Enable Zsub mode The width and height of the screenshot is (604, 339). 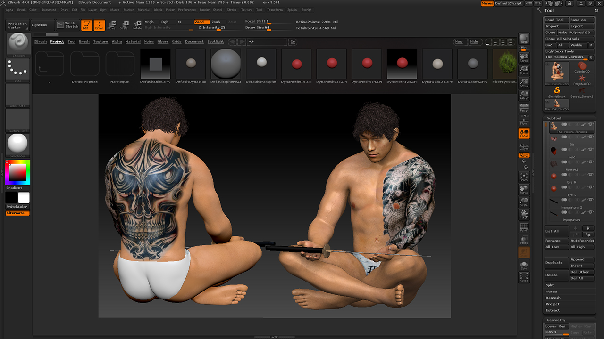[x=216, y=22]
